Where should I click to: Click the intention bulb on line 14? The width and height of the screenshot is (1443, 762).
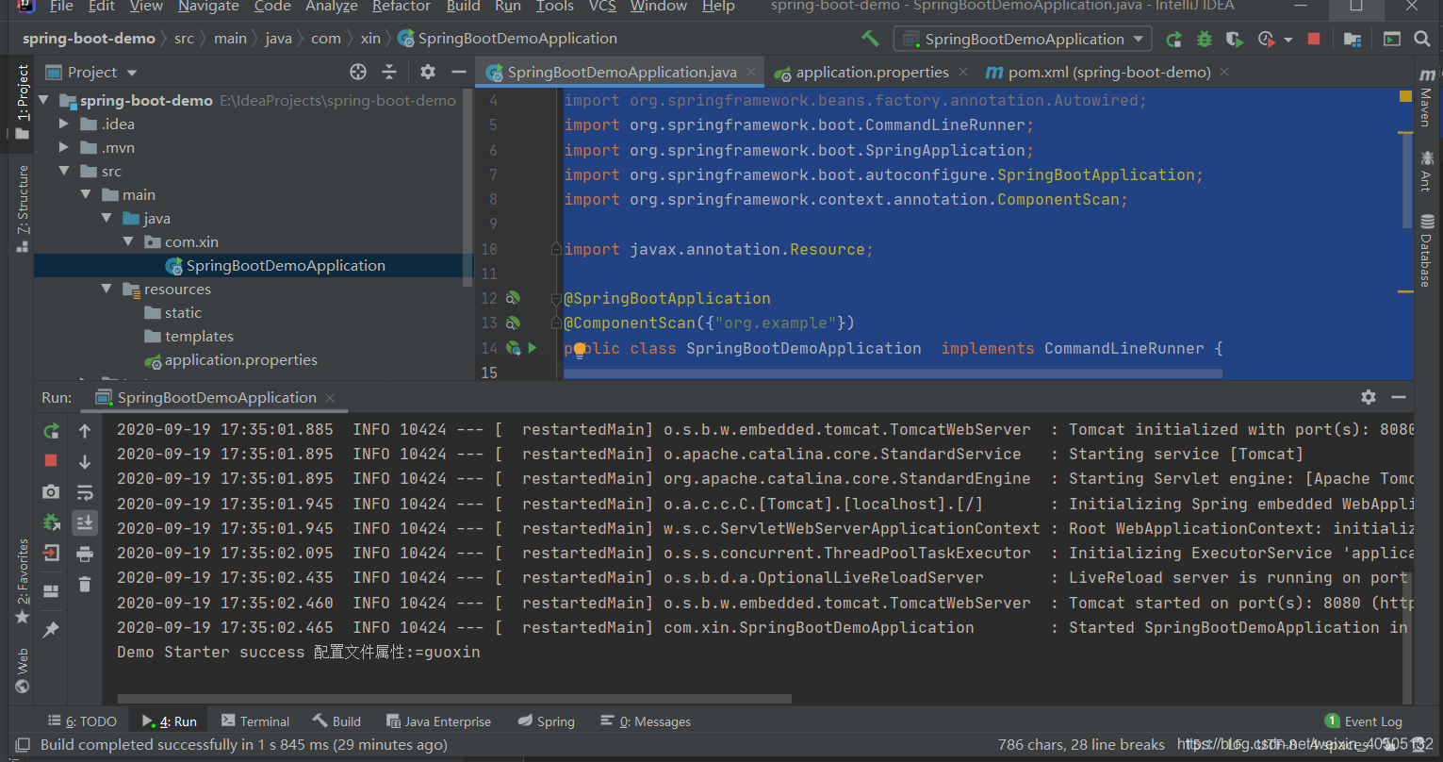coord(580,350)
